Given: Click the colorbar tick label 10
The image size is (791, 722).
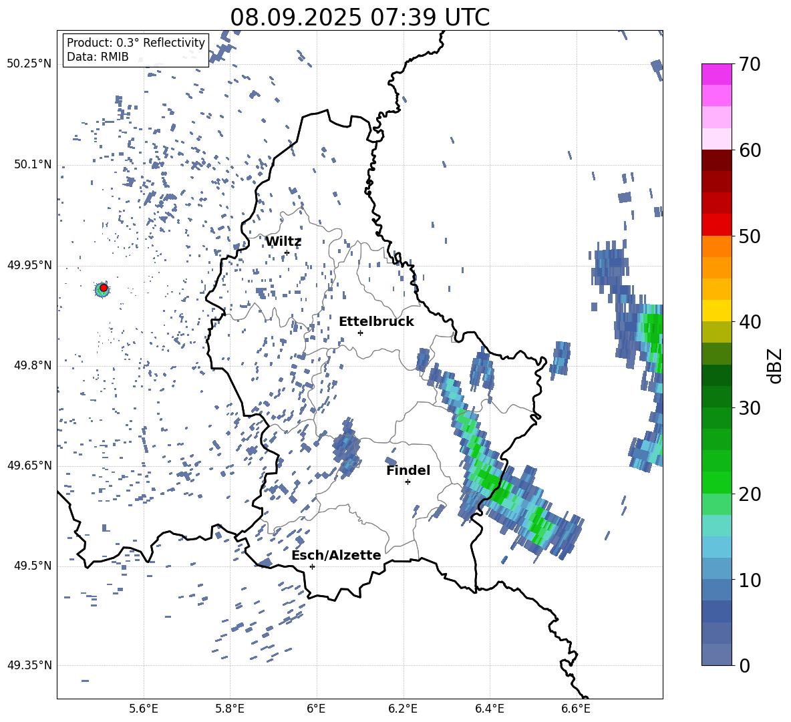Looking at the screenshot, I should (x=750, y=580).
